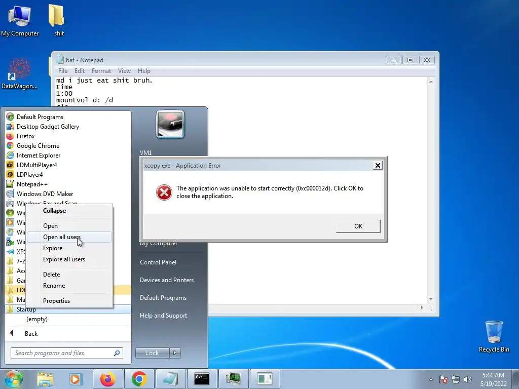Image resolution: width=519 pixels, height=389 pixels.
Task: Click Notepad's scroll down arrow
Action: coord(431,299)
